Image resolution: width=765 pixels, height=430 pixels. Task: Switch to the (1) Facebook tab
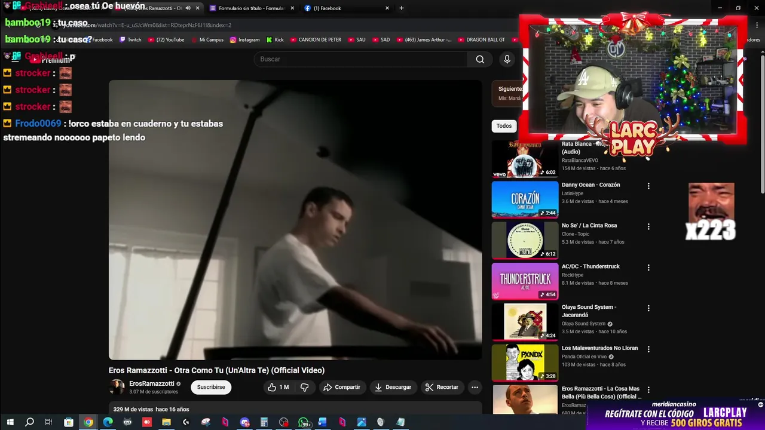[x=345, y=8]
